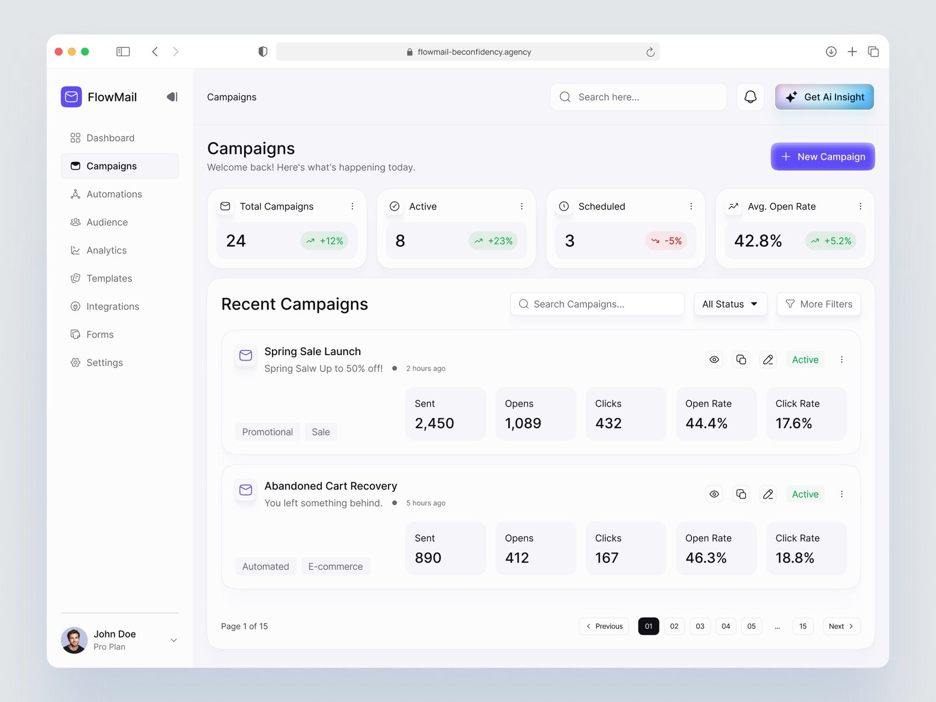Image resolution: width=936 pixels, height=702 pixels.
Task: Jump to page 03
Action: click(x=700, y=626)
